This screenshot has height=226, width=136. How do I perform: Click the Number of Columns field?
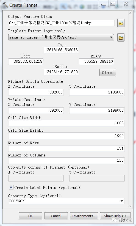[x=66, y=160]
